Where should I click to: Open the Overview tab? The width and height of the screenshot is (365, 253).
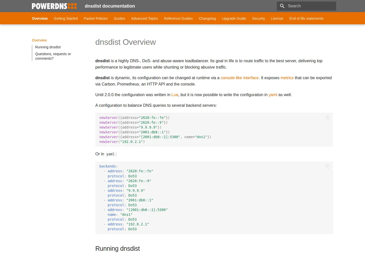pyautogui.click(x=40, y=18)
